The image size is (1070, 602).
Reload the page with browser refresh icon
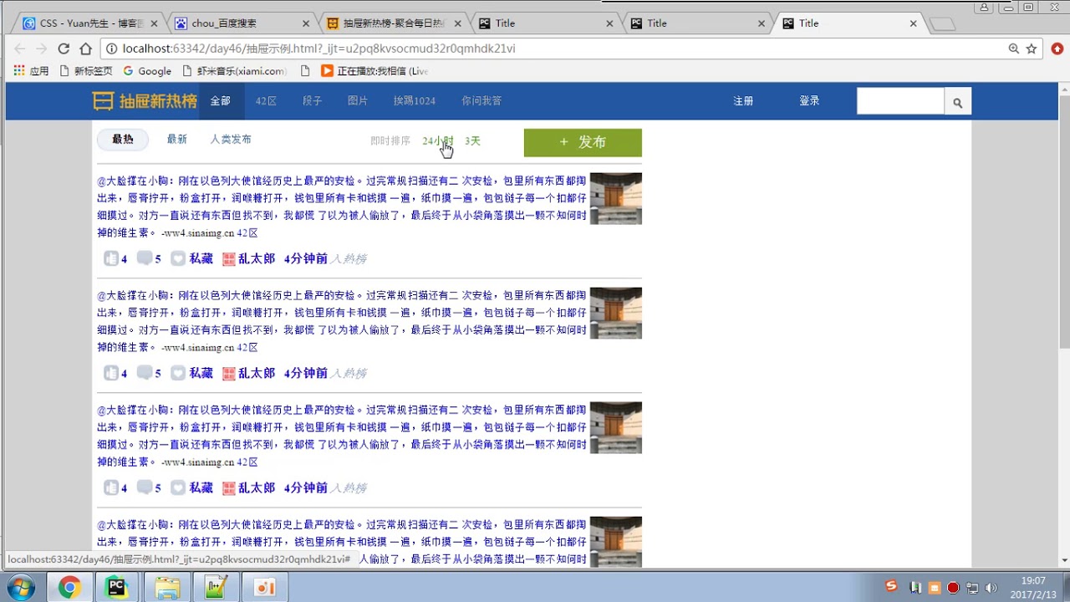click(64, 48)
